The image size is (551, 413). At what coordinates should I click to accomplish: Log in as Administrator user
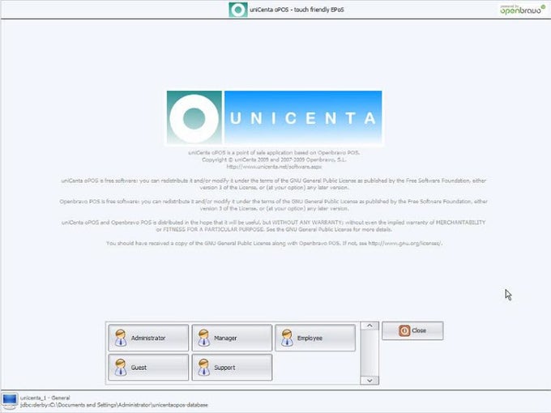pos(148,338)
